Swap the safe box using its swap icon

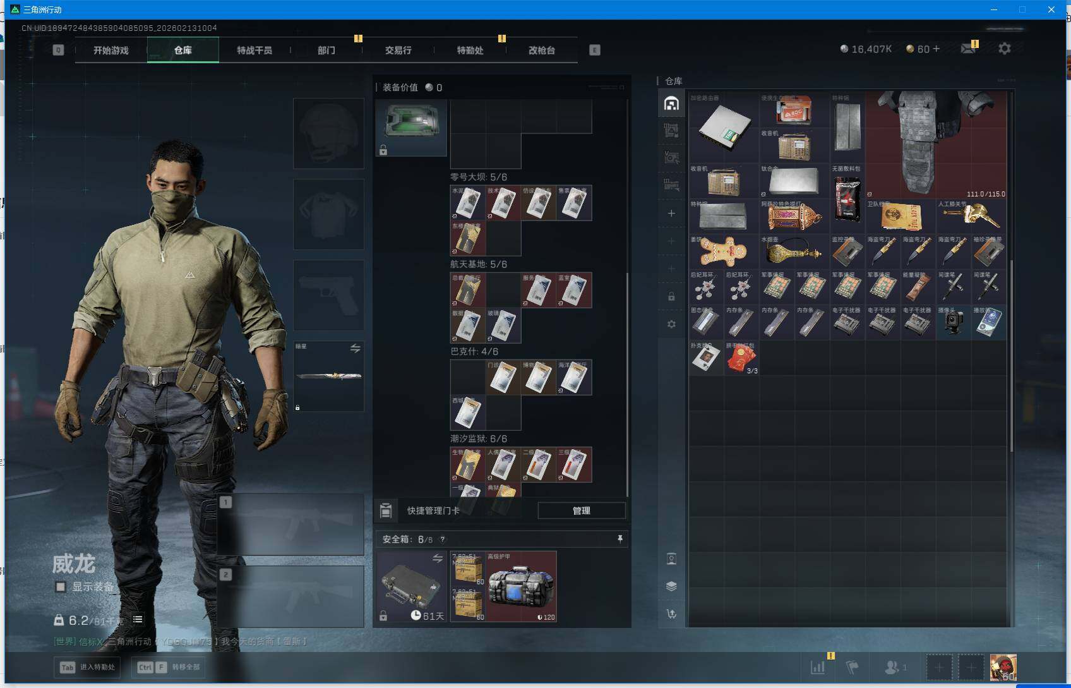coord(437,558)
